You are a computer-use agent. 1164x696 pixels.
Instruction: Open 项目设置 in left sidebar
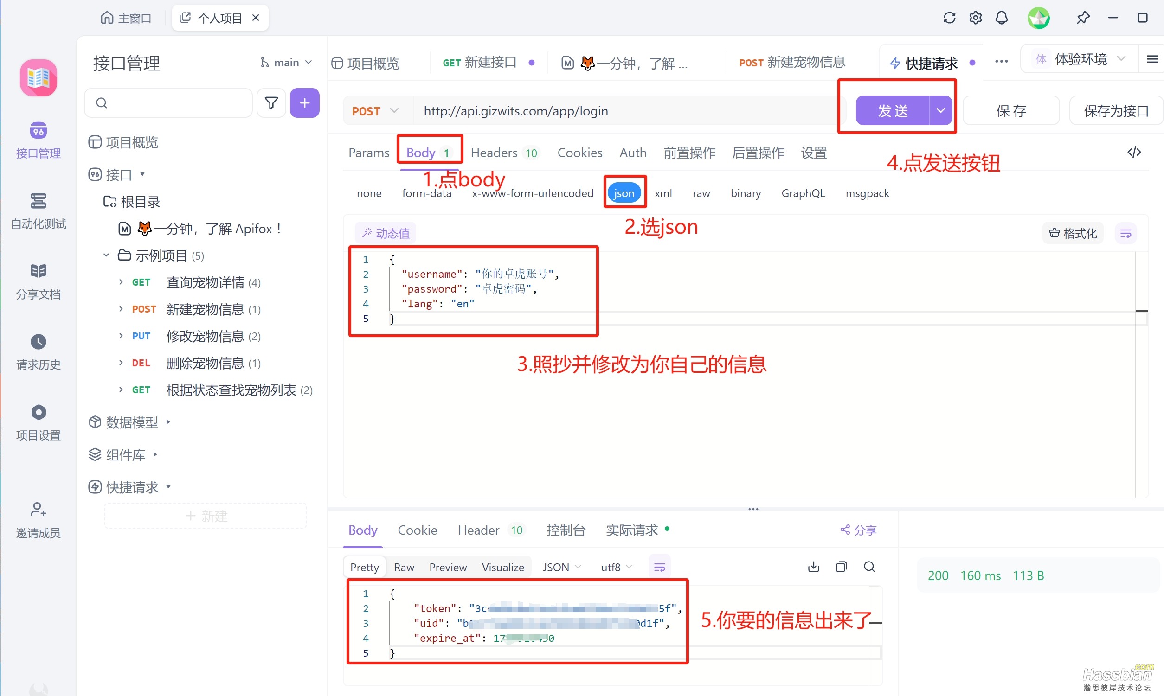(x=39, y=422)
